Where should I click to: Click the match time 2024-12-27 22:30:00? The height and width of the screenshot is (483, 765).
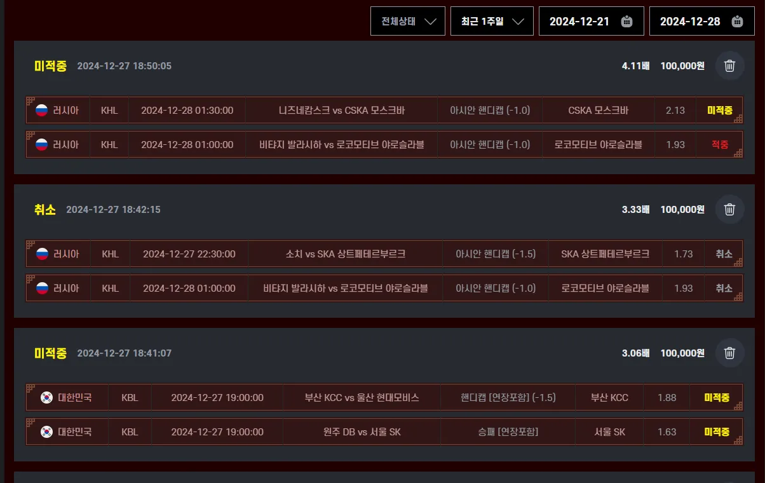click(189, 254)
